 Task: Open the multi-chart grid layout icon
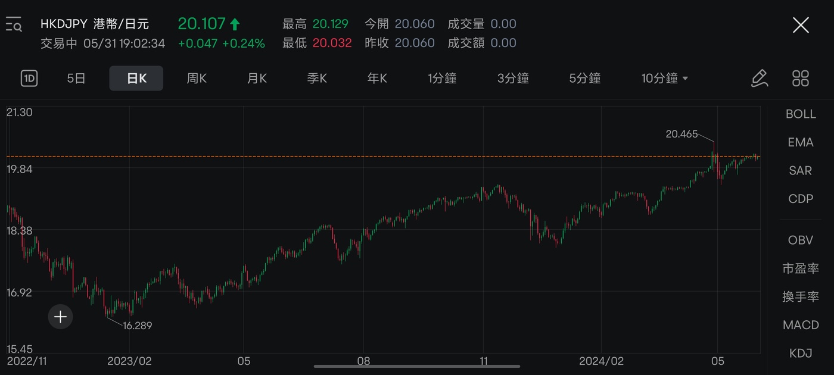(801, 78)
